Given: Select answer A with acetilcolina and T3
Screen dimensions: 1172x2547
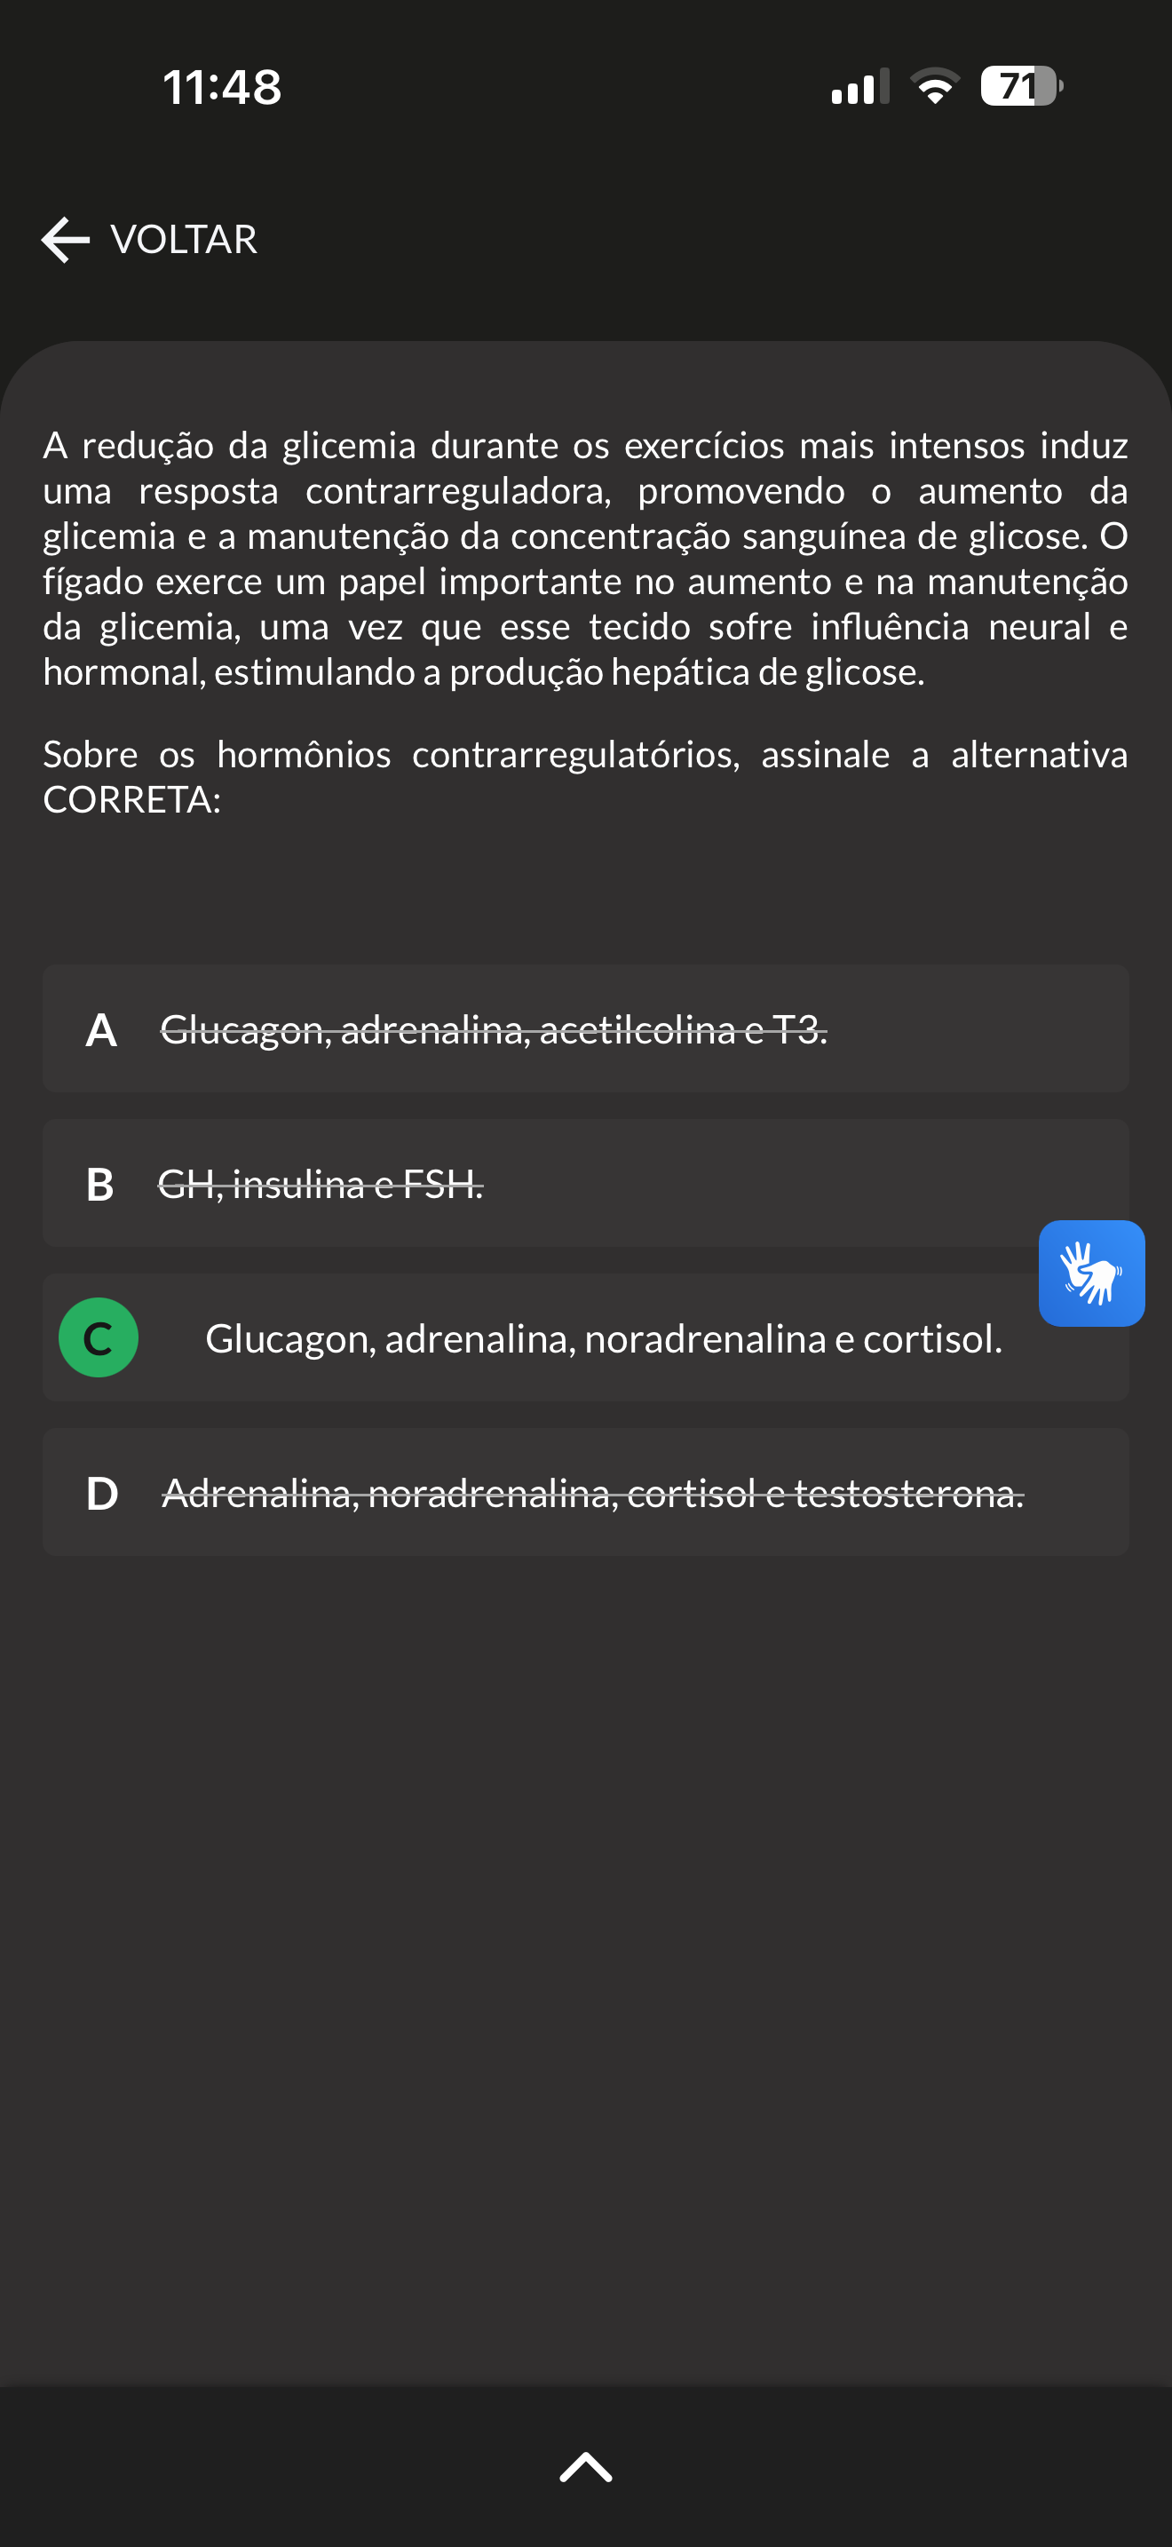Looking at the screenshot, I should tap(585, 1028).
